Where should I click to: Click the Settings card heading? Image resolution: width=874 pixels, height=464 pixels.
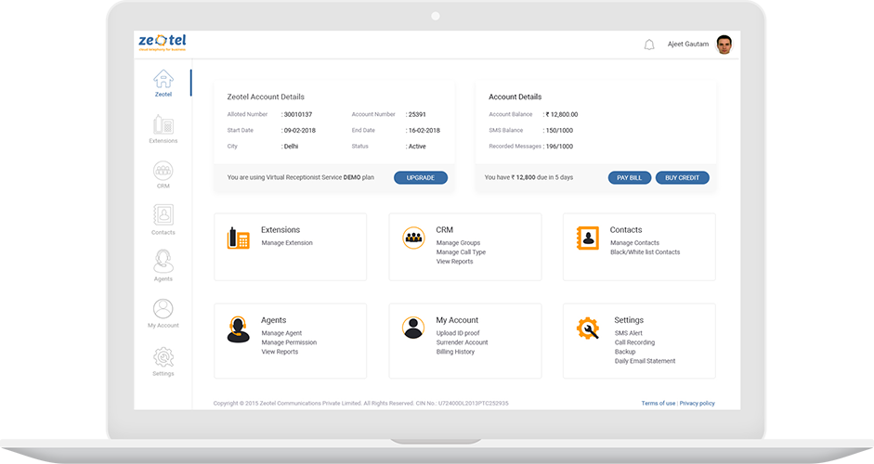(x=629, y=320)
